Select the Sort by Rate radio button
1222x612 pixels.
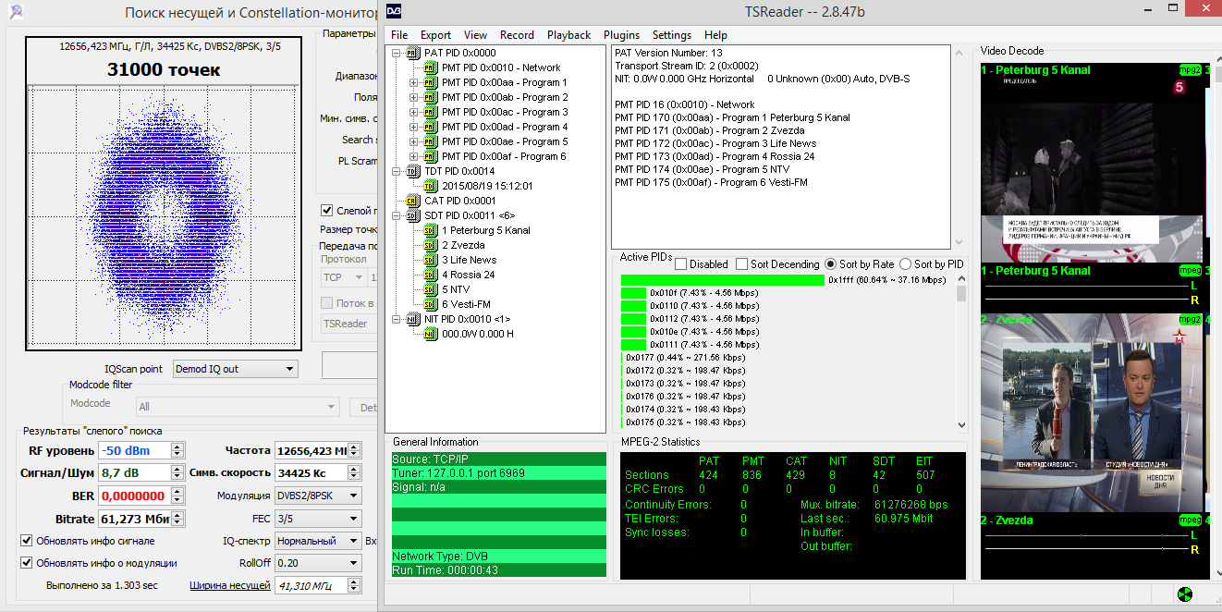pyautogui.click(x=830, y=264)
